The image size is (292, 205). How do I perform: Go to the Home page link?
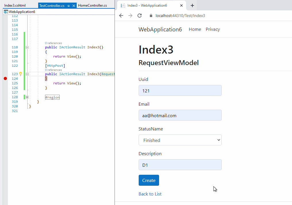(x=195, y=29)
